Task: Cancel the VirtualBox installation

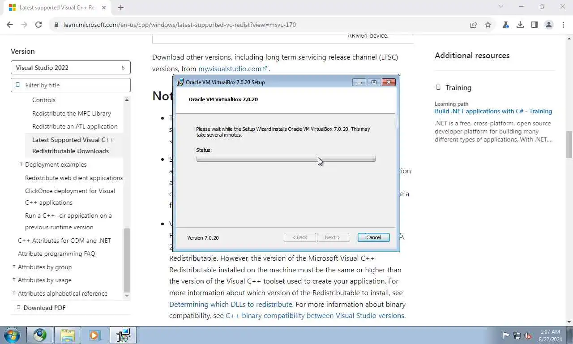Action: pyautogui.click(x=373, y=237)
